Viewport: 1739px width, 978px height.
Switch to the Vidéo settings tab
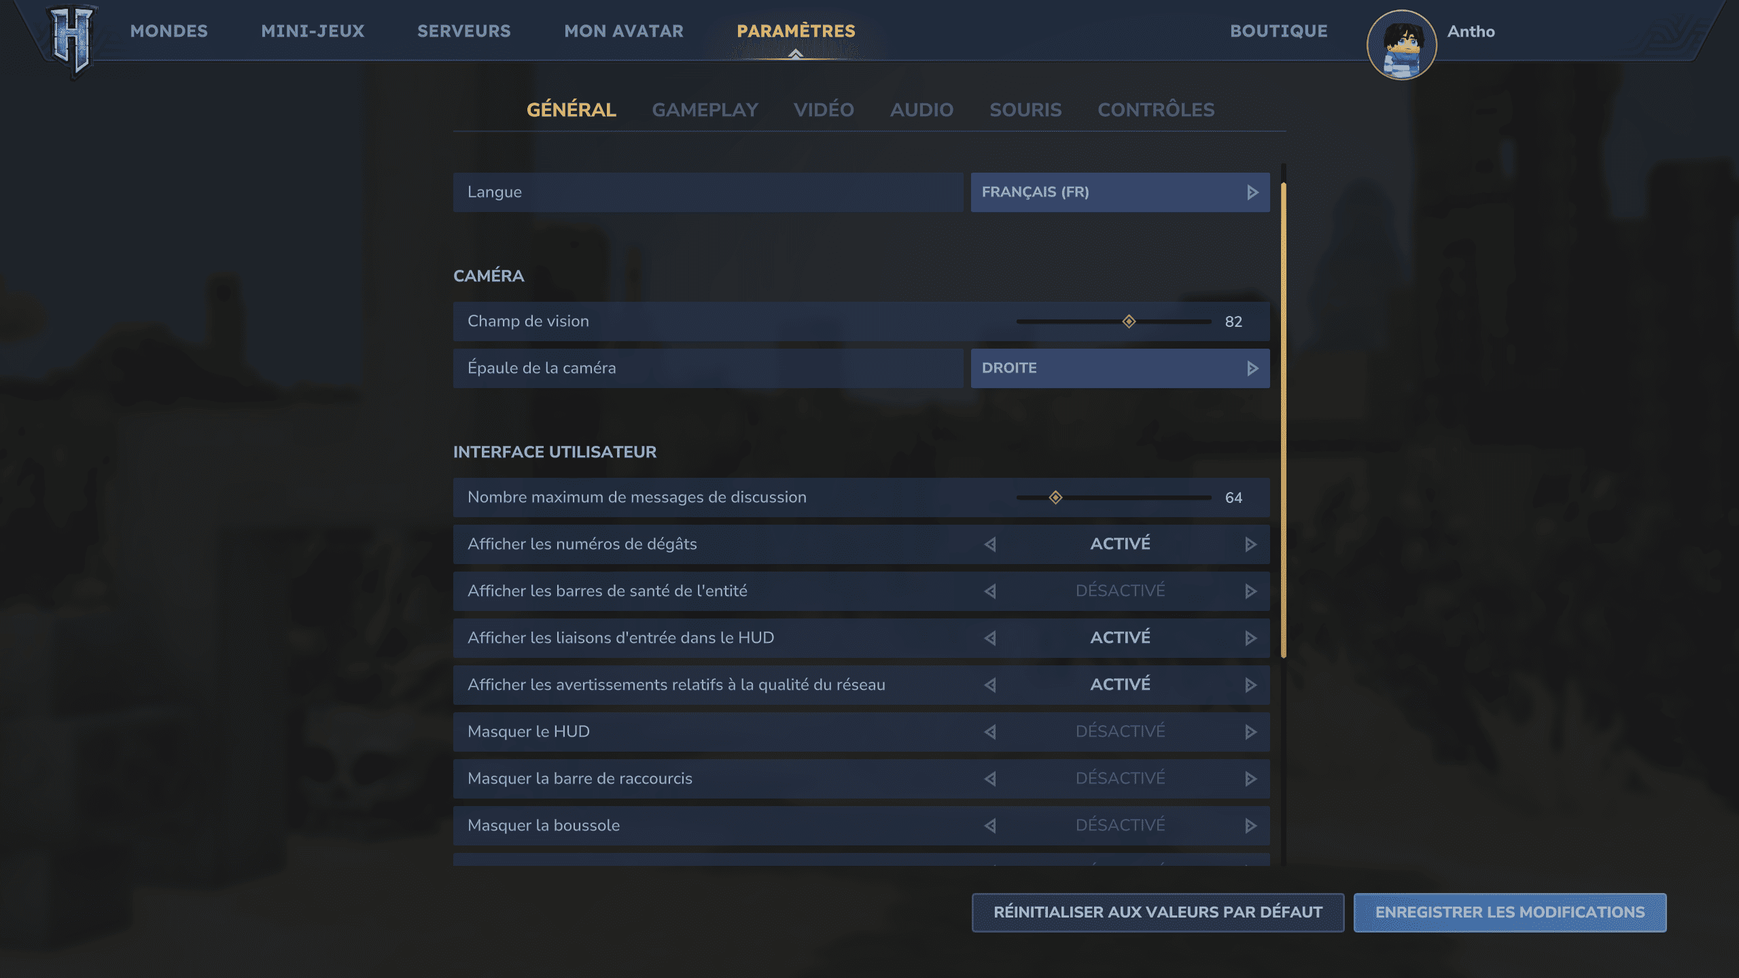[824, 109]
